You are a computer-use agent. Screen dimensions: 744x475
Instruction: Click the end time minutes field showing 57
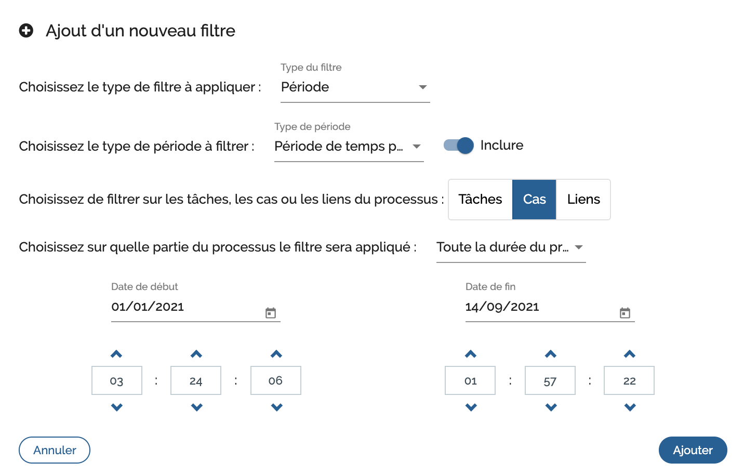(x=550, y=380)
